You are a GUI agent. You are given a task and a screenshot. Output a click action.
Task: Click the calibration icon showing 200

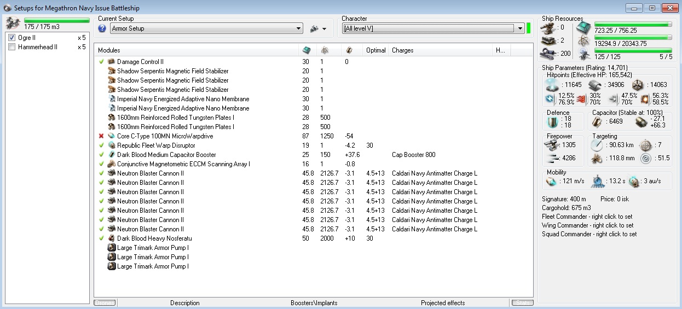click(x=547, y=53)
